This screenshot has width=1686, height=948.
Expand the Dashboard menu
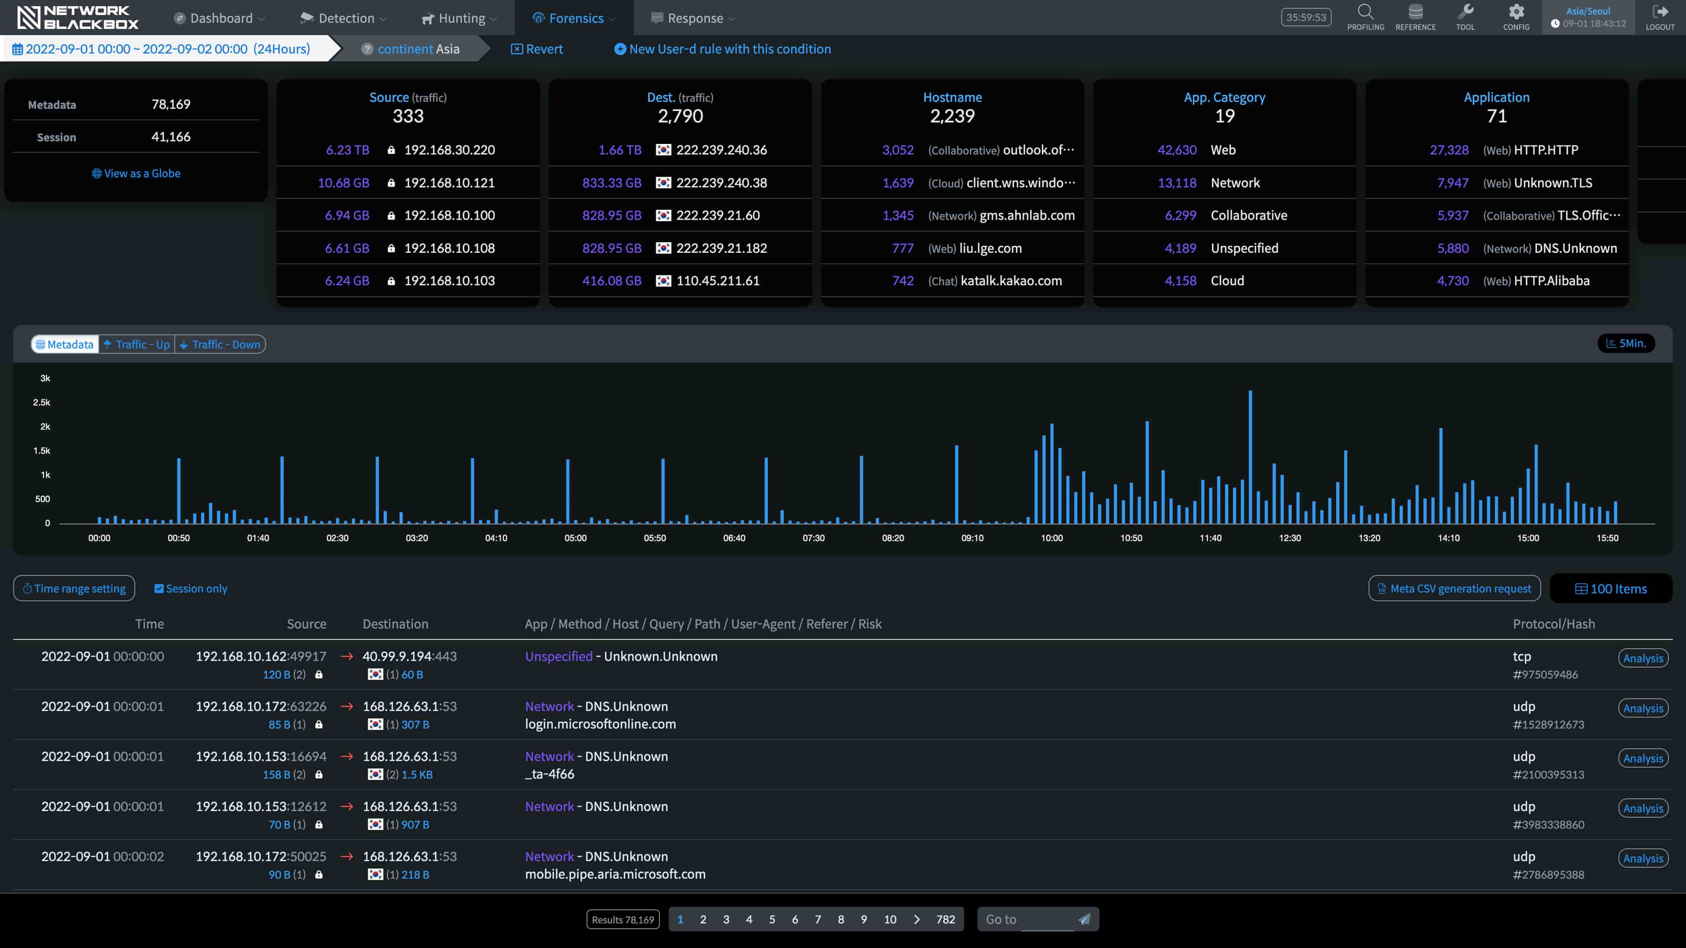pyautogui.click(x=219, y=18)
